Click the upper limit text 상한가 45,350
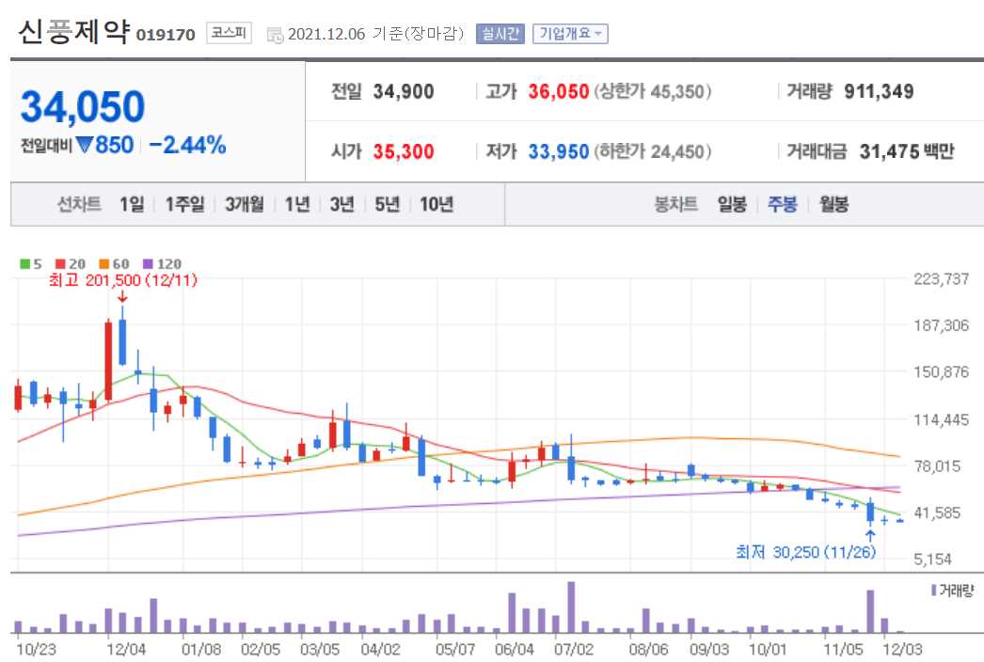This screenshot has width=984, height=662. (653, 91)
